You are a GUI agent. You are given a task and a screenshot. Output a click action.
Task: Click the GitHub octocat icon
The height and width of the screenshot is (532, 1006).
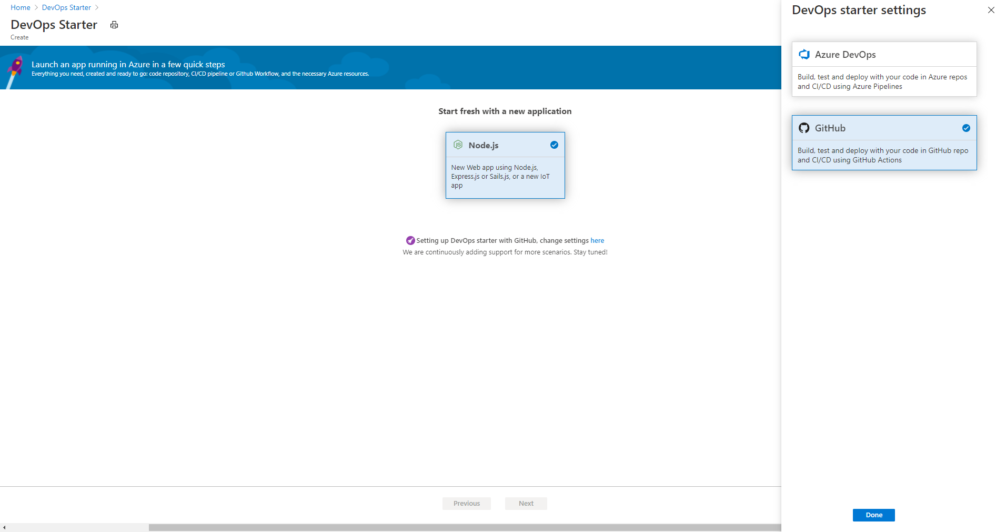coord(804,128)
